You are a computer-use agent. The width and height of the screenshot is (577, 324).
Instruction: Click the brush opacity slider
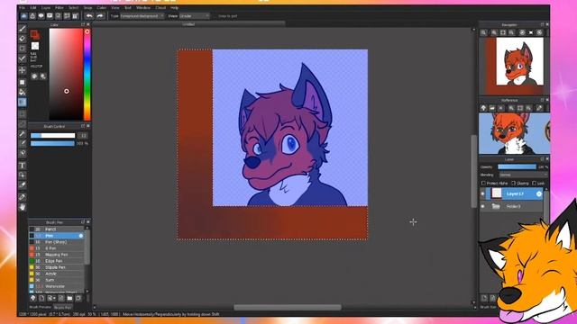(x=52, y=143)
